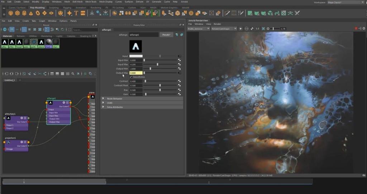Screen dimensions: 367x194
Task: Click the Search field in Hypershade browser
Action: click(x=85, y=30)
